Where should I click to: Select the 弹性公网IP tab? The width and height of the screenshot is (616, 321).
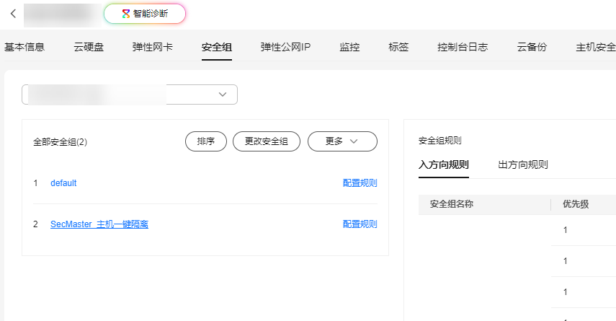(285, 48)
